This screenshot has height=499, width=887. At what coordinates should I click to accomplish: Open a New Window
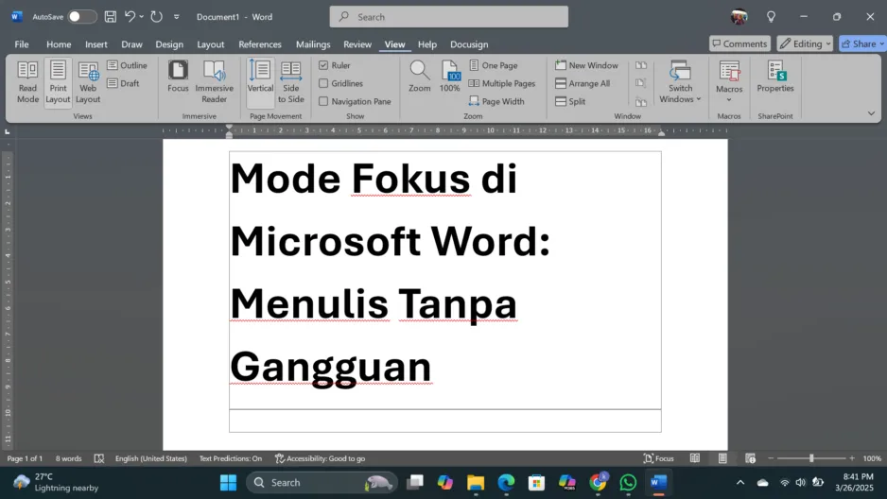tap(586, 65)
